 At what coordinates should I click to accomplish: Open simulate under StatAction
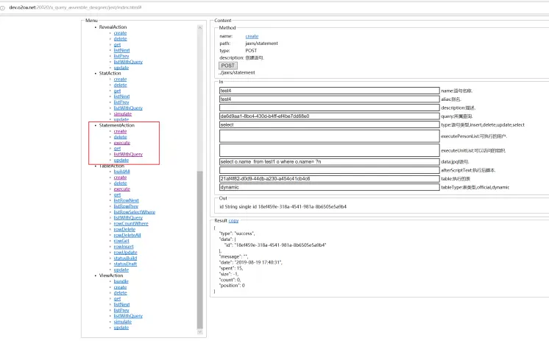pos(123,114)
